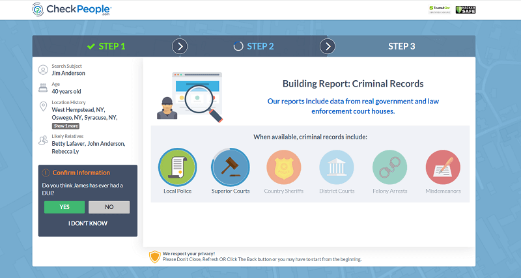The image size is (521, 278).
Task: Answer YES to the DUI question
Action: 64,207
